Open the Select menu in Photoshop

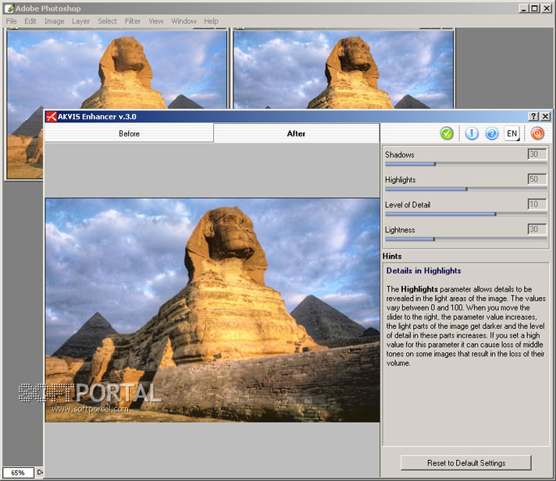(107, 21)
